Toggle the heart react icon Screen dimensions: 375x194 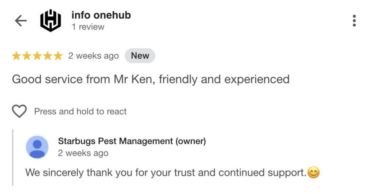coord(19,111)
